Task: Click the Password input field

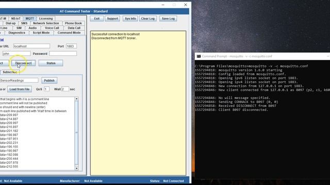Action: coord(63,53)
